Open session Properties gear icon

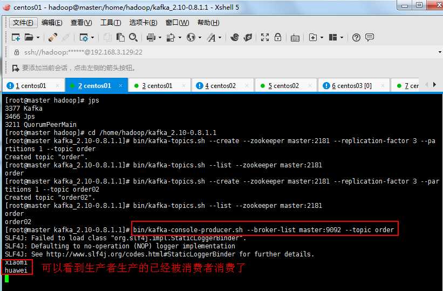(84, 37)
